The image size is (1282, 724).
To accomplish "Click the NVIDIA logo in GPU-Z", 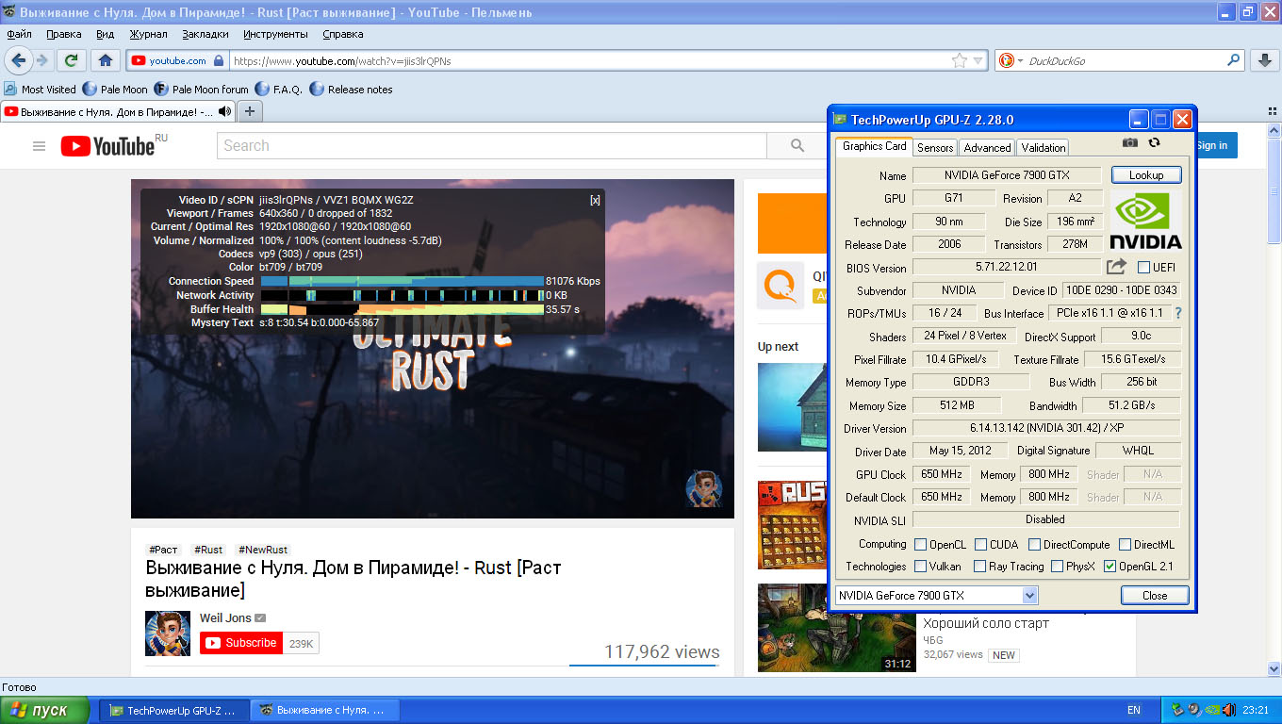I will tap(1145, 222).
